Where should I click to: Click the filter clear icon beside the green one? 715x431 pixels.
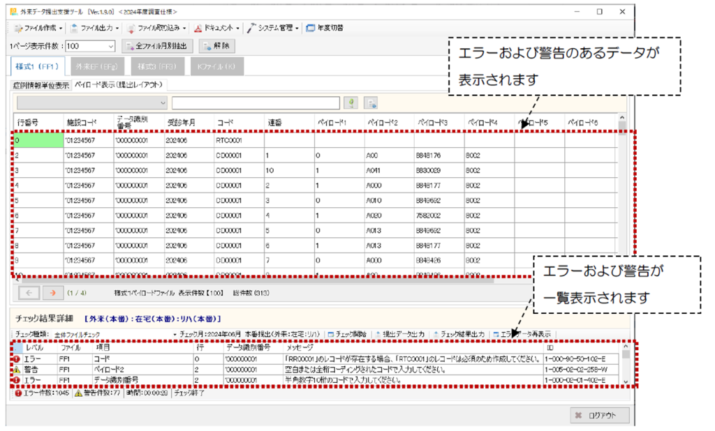click(371, 103)
